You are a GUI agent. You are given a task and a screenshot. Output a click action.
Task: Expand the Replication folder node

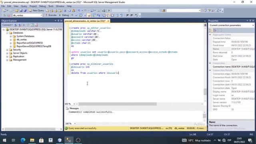pyautogui.click(x=7, y=56)
